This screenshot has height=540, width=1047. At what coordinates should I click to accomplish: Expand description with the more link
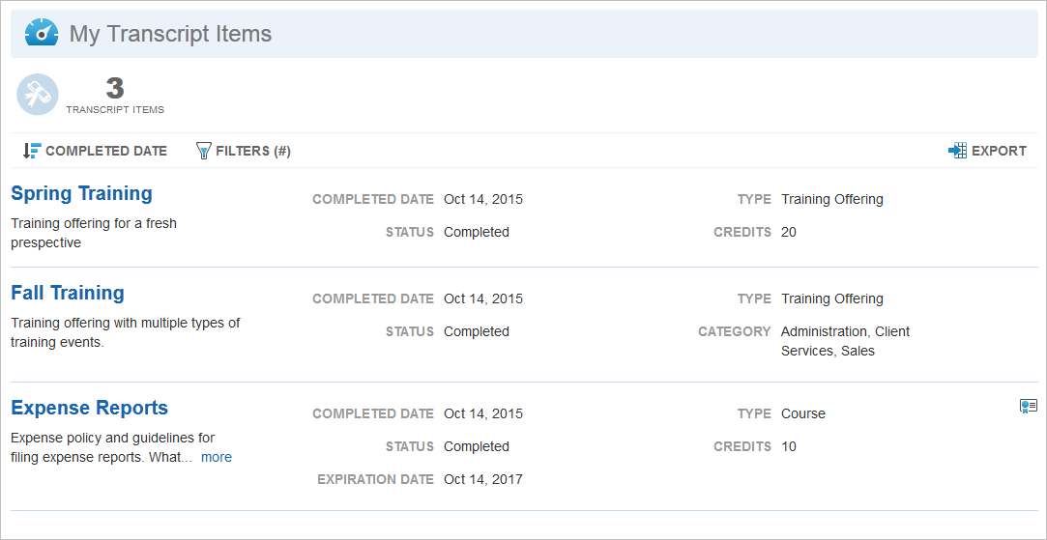pos(217,457)
